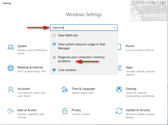Open Network & Internet globe icon
The height and width of the screenshot is (125, 168).
11,68
